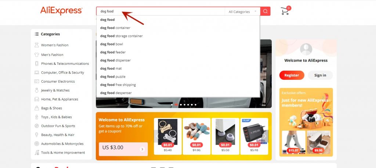Screen dimensions: 376x168
Task: Click the Sign in button
Action: pyautogui.click(x=320, y=75)
